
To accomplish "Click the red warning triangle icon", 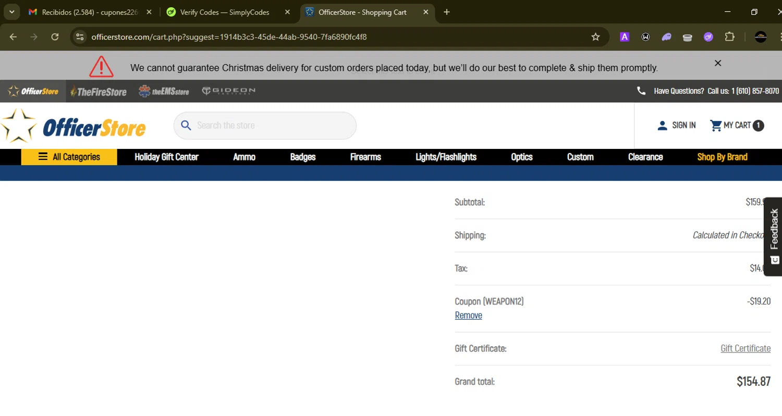I will tap(101, 66).
